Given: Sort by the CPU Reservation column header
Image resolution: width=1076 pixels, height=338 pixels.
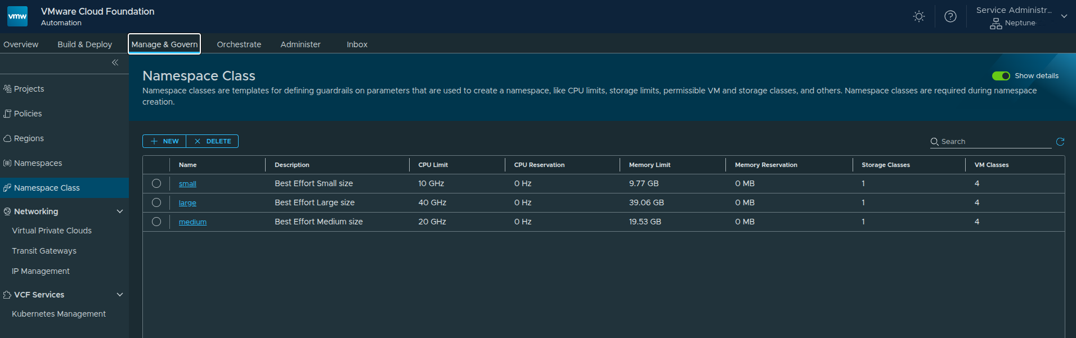Looking at the screenshot, I should 539,165.
